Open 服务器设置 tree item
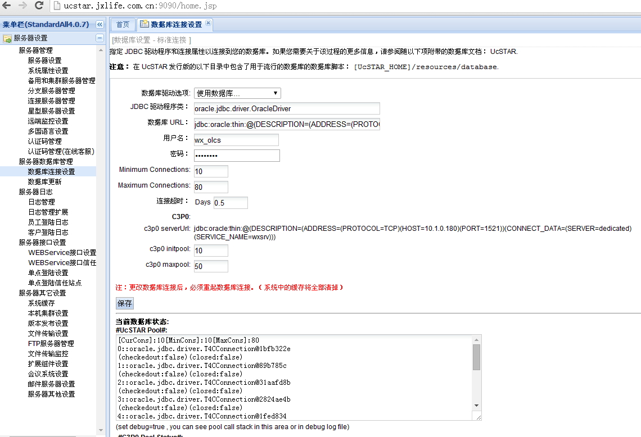This screenshot has height=437, width=641. [44, 61]
